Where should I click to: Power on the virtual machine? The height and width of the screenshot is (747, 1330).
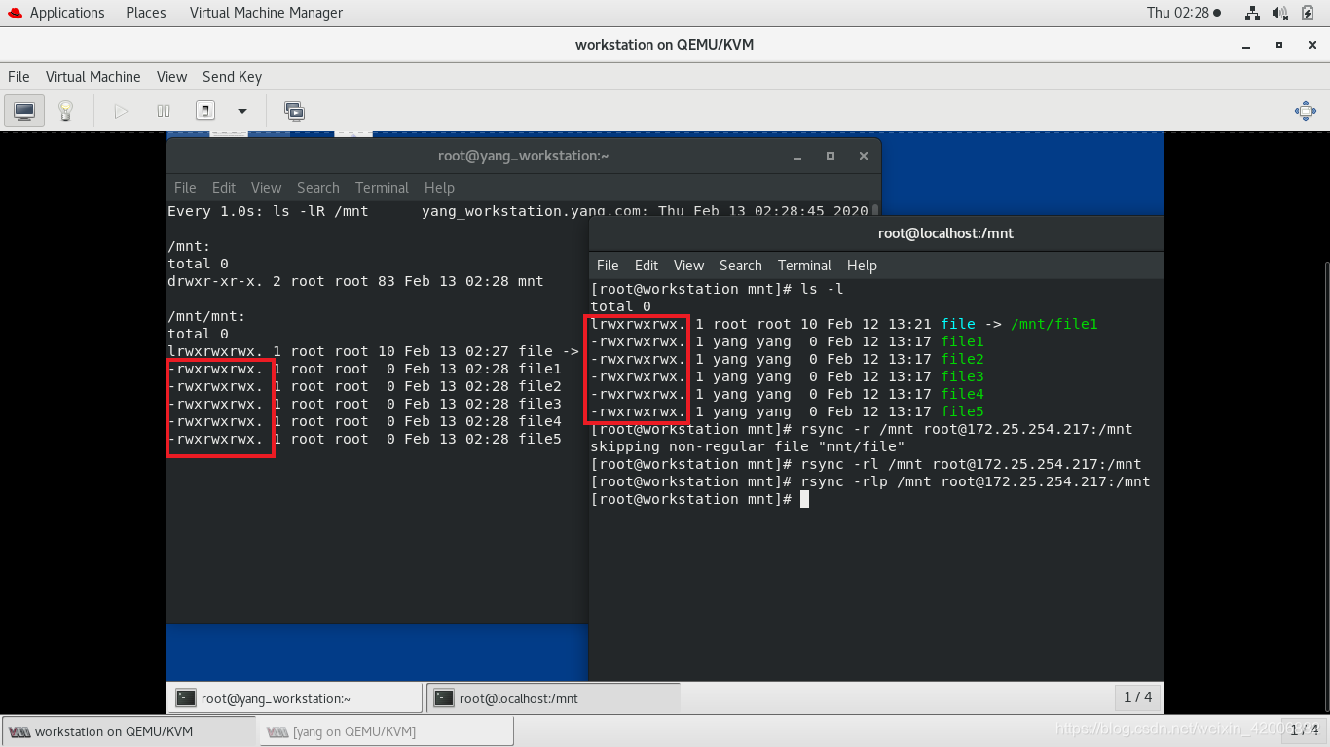pos(121,111)
